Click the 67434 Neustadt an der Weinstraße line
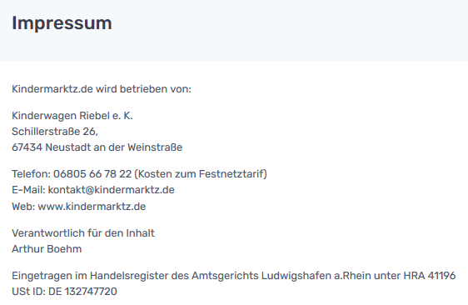 (97, 147)
